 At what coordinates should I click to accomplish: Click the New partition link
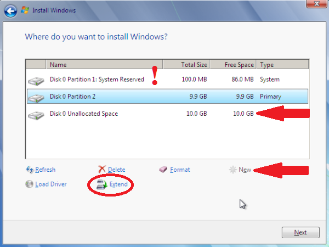click(245, 170)
